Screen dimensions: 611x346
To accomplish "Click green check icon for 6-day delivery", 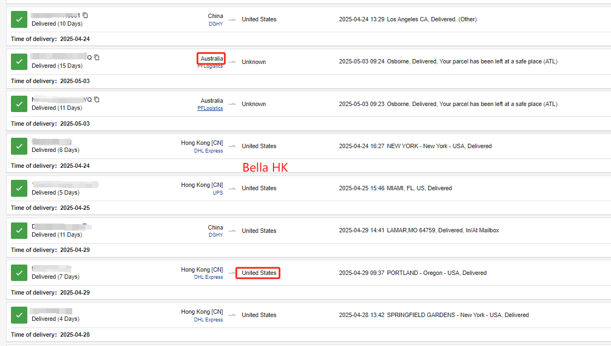I will click(x=19, y=146).
